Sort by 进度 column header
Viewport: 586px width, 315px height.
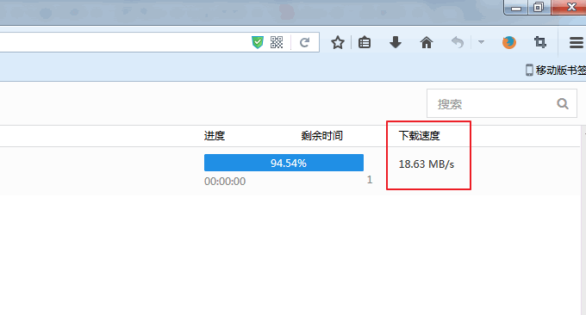pyautogui.click(x=215, y=136)
